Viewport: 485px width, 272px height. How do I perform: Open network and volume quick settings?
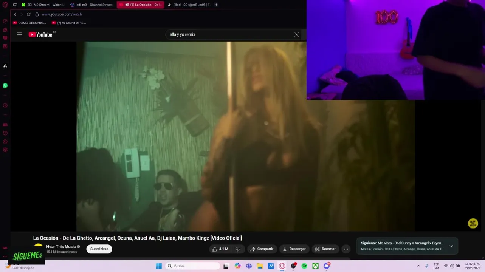coord(452,266)
